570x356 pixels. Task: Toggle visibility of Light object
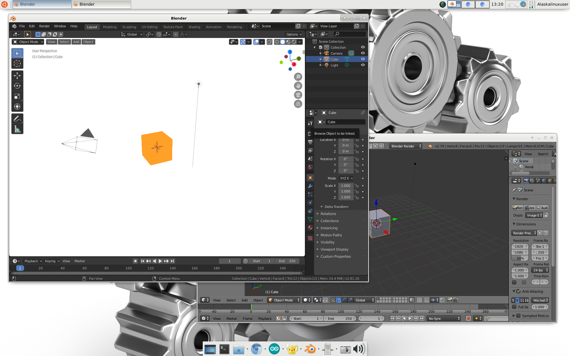click(362, 65)
